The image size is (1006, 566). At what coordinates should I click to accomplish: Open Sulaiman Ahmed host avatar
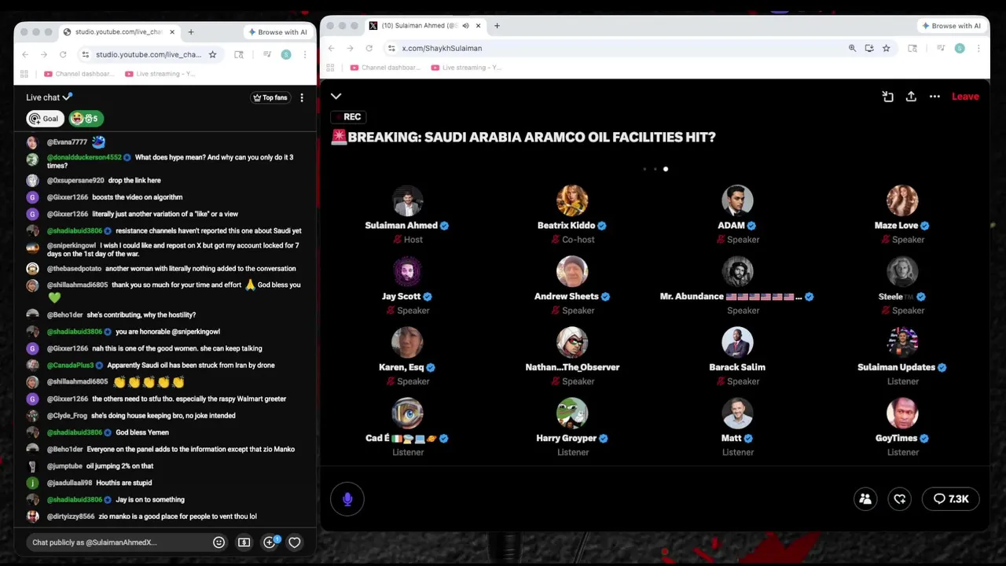click(x=408, y=200)
